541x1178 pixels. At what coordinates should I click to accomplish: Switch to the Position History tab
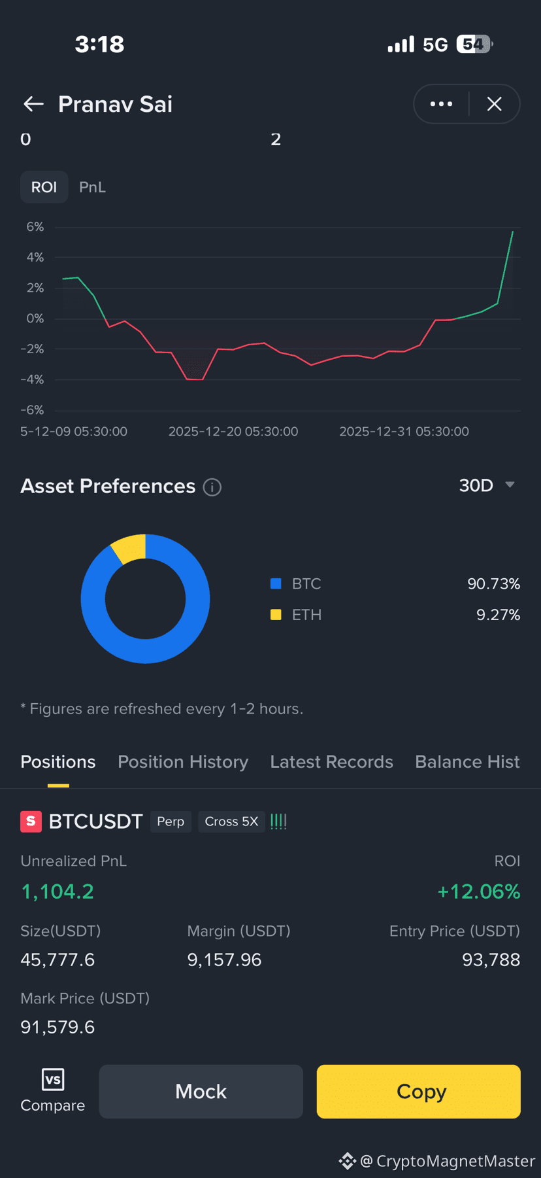point(183,762)
